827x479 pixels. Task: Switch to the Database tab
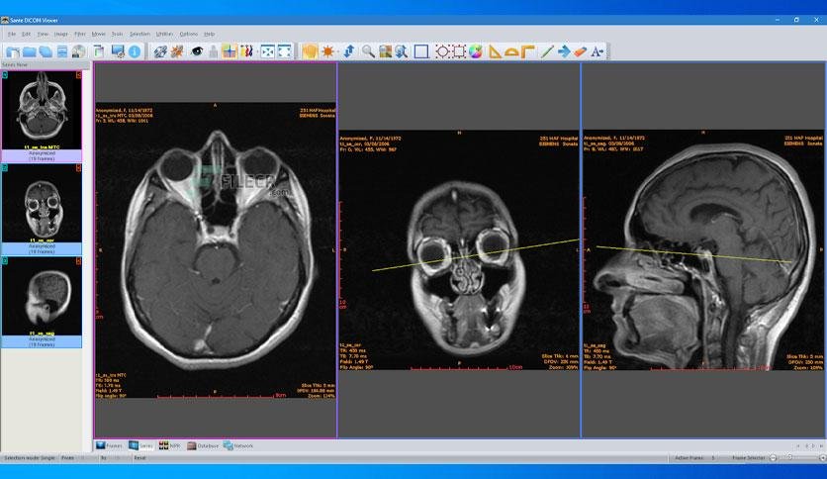tap(203, 445)
